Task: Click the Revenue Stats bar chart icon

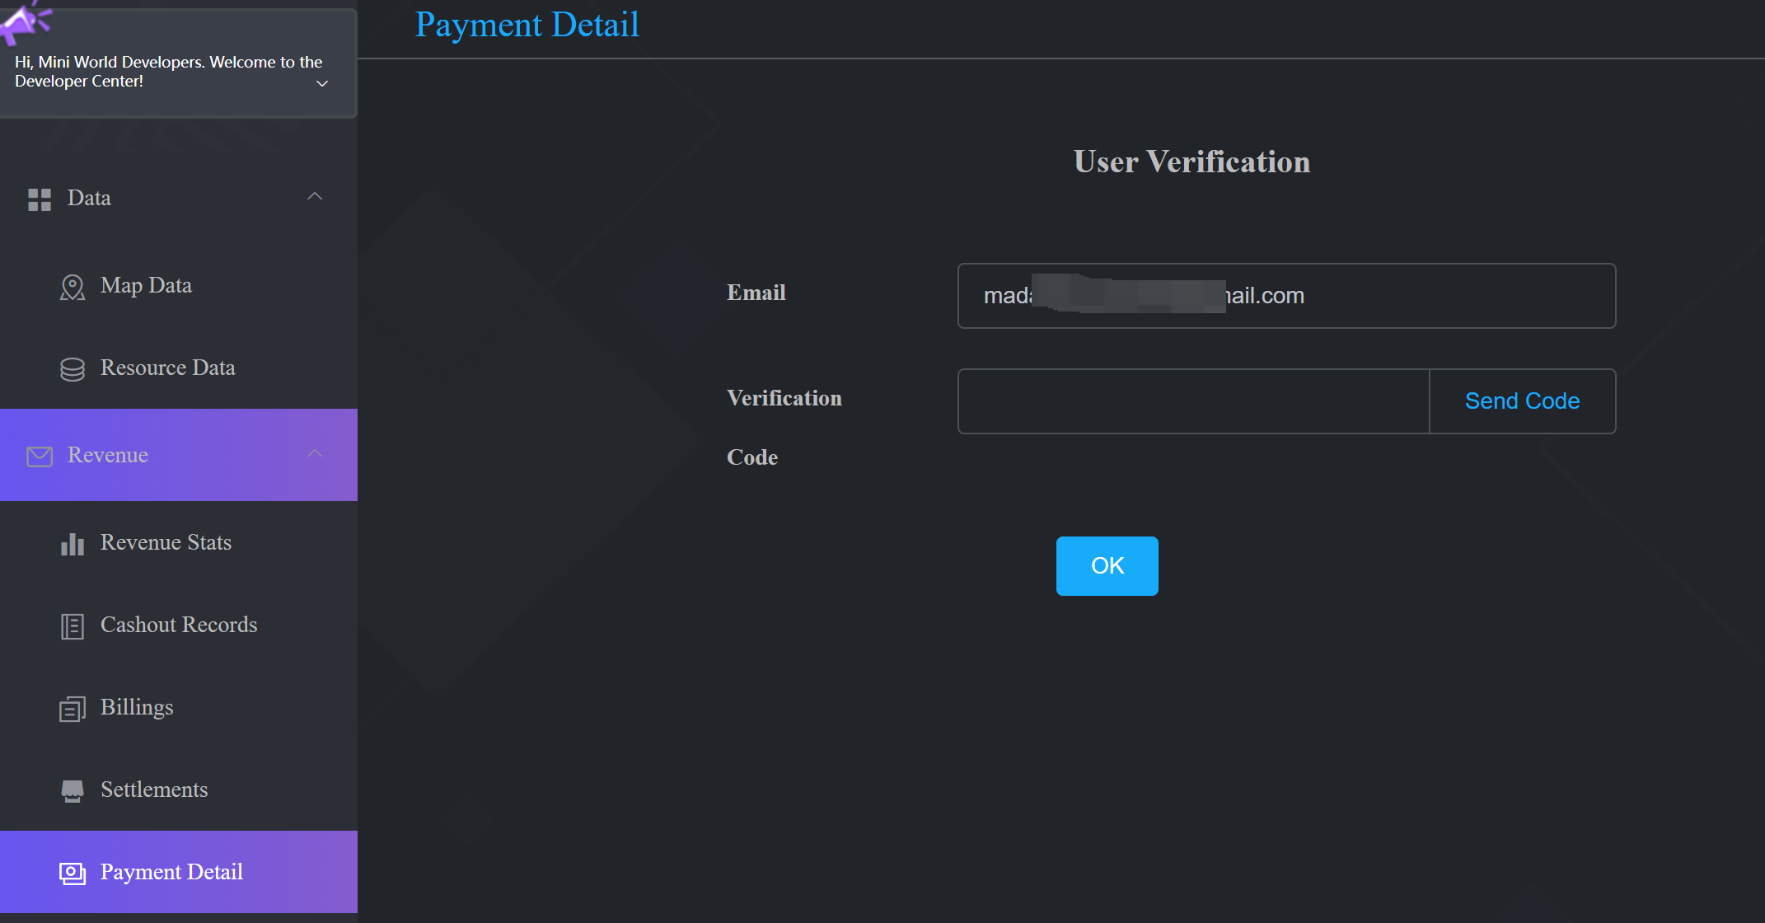Action: [x=73, y=544]
